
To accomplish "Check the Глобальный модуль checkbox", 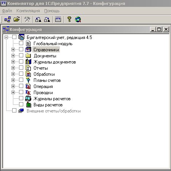I will click(21, 43).
